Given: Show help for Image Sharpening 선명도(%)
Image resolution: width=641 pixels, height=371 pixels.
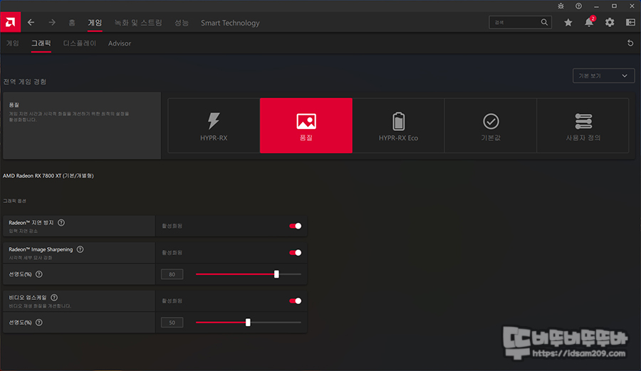Looking at the screenshot, I should coord(39,274).
